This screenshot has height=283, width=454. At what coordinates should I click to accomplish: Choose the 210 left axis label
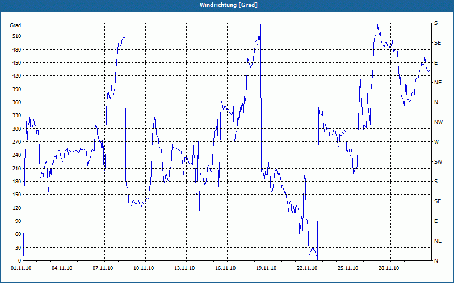tap(18, 168)
